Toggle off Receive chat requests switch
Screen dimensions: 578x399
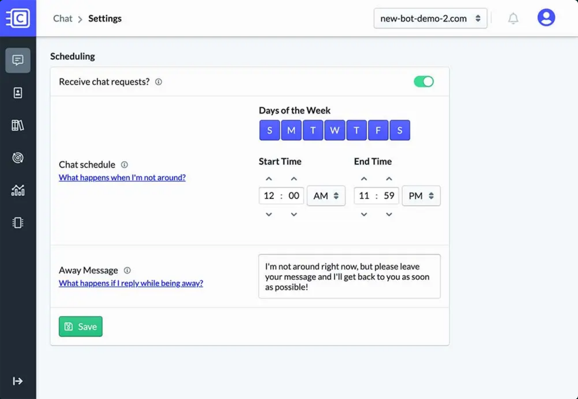[424, 82]
